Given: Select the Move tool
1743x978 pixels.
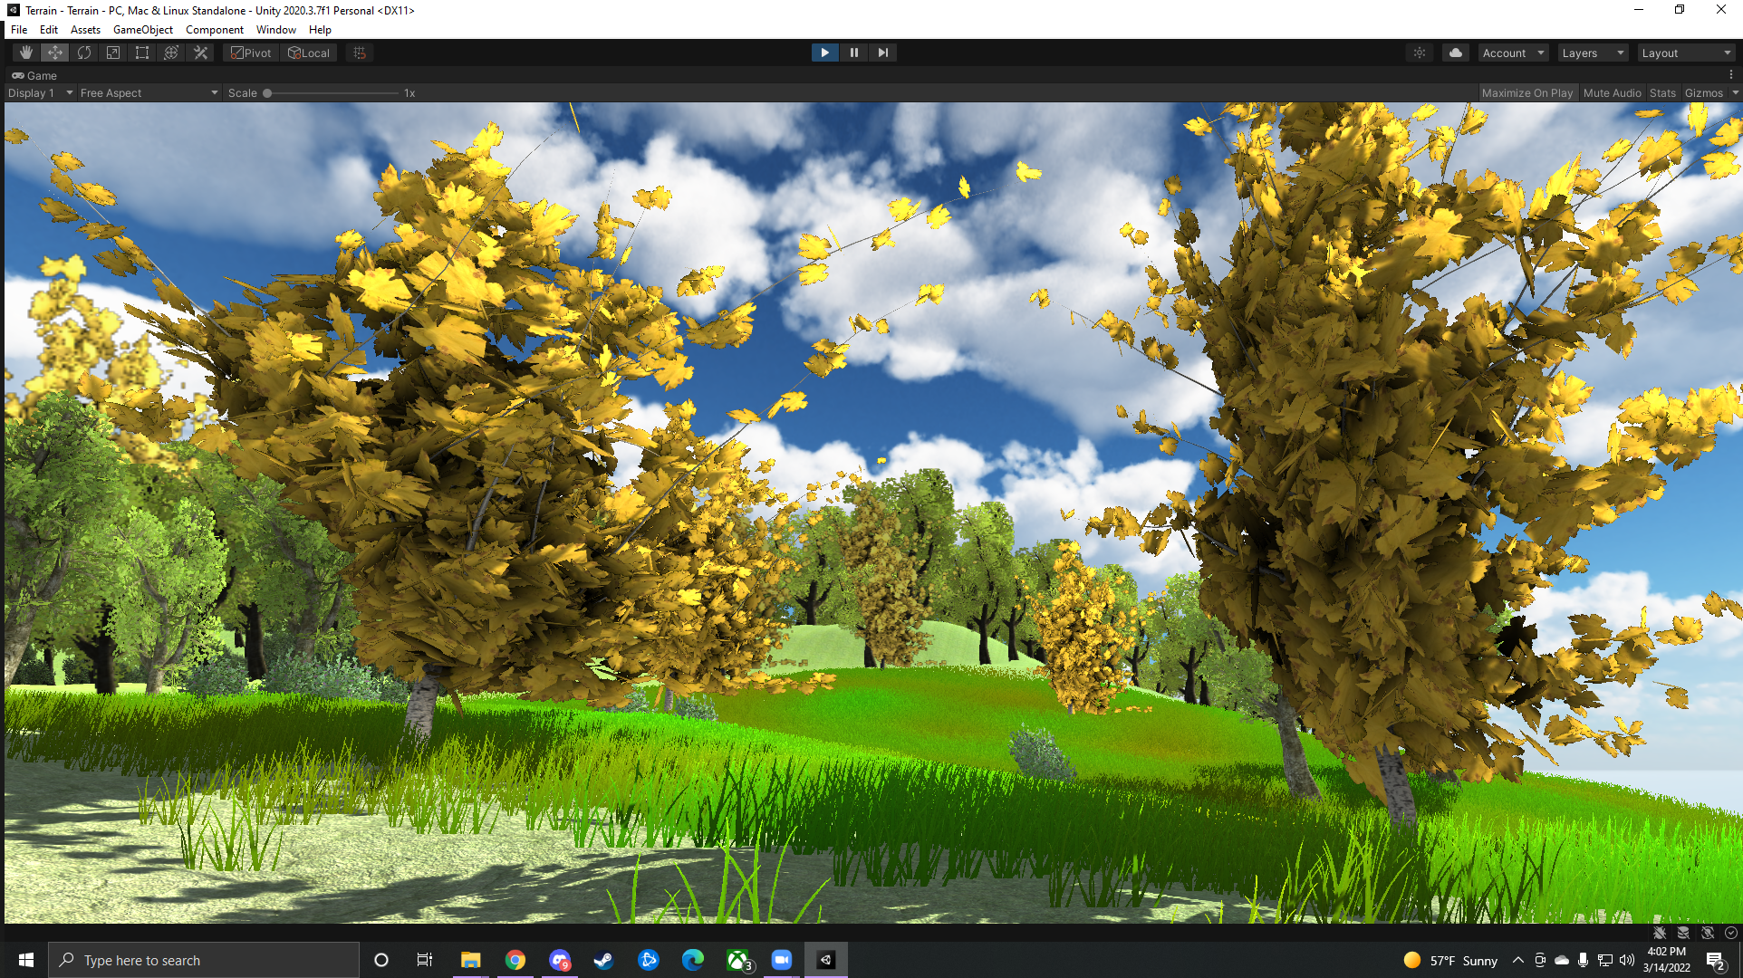Looking at the screenshot, I should point(55,53).
